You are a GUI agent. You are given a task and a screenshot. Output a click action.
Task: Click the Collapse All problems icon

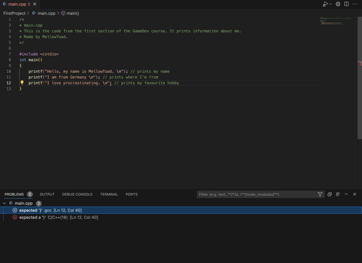coord(330,194)
